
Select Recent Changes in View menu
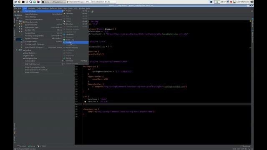43,38
